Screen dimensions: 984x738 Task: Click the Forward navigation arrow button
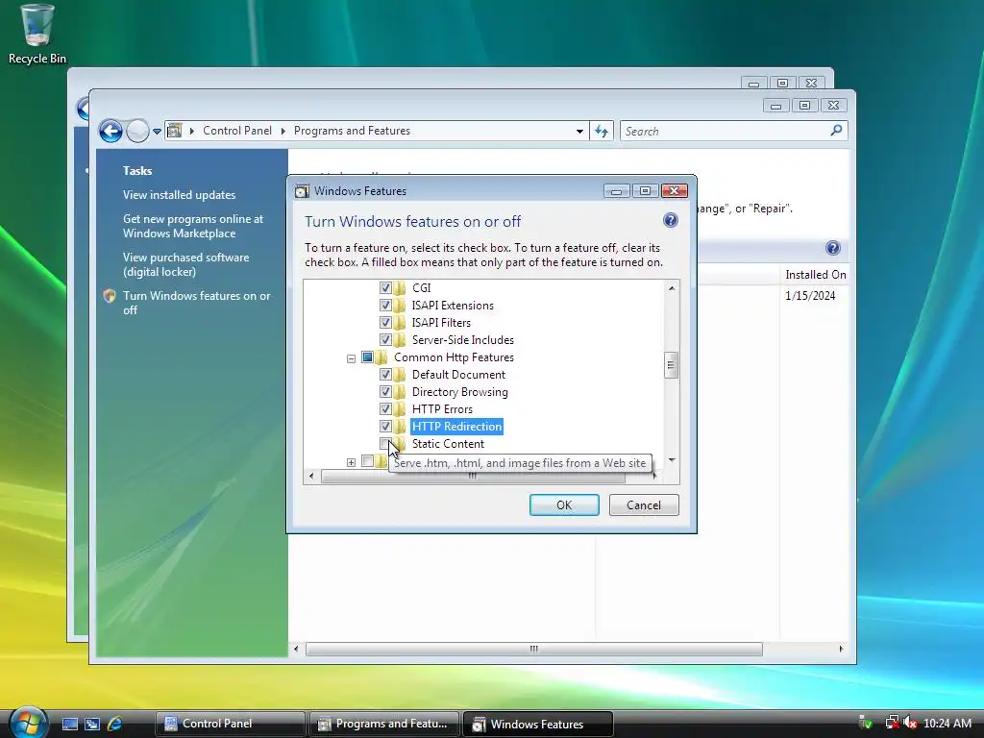(137, 131)
